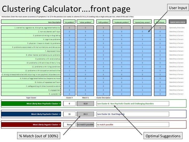Image resolution: width=189 pixels, height=142 pixels.
Task: Select the "no problem" column header
Action: [x=69, y=22]
